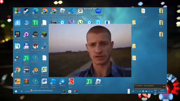Viewport: 180px width, 101px height.
Task: Open the Visual Studio purple icon
Action: (71, 22)
